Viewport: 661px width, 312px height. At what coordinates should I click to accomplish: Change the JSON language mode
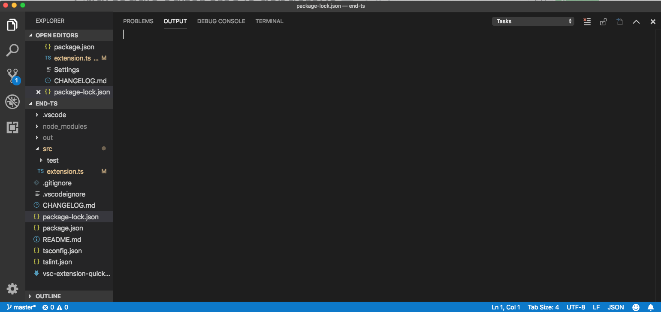click(x=616, y=307)
